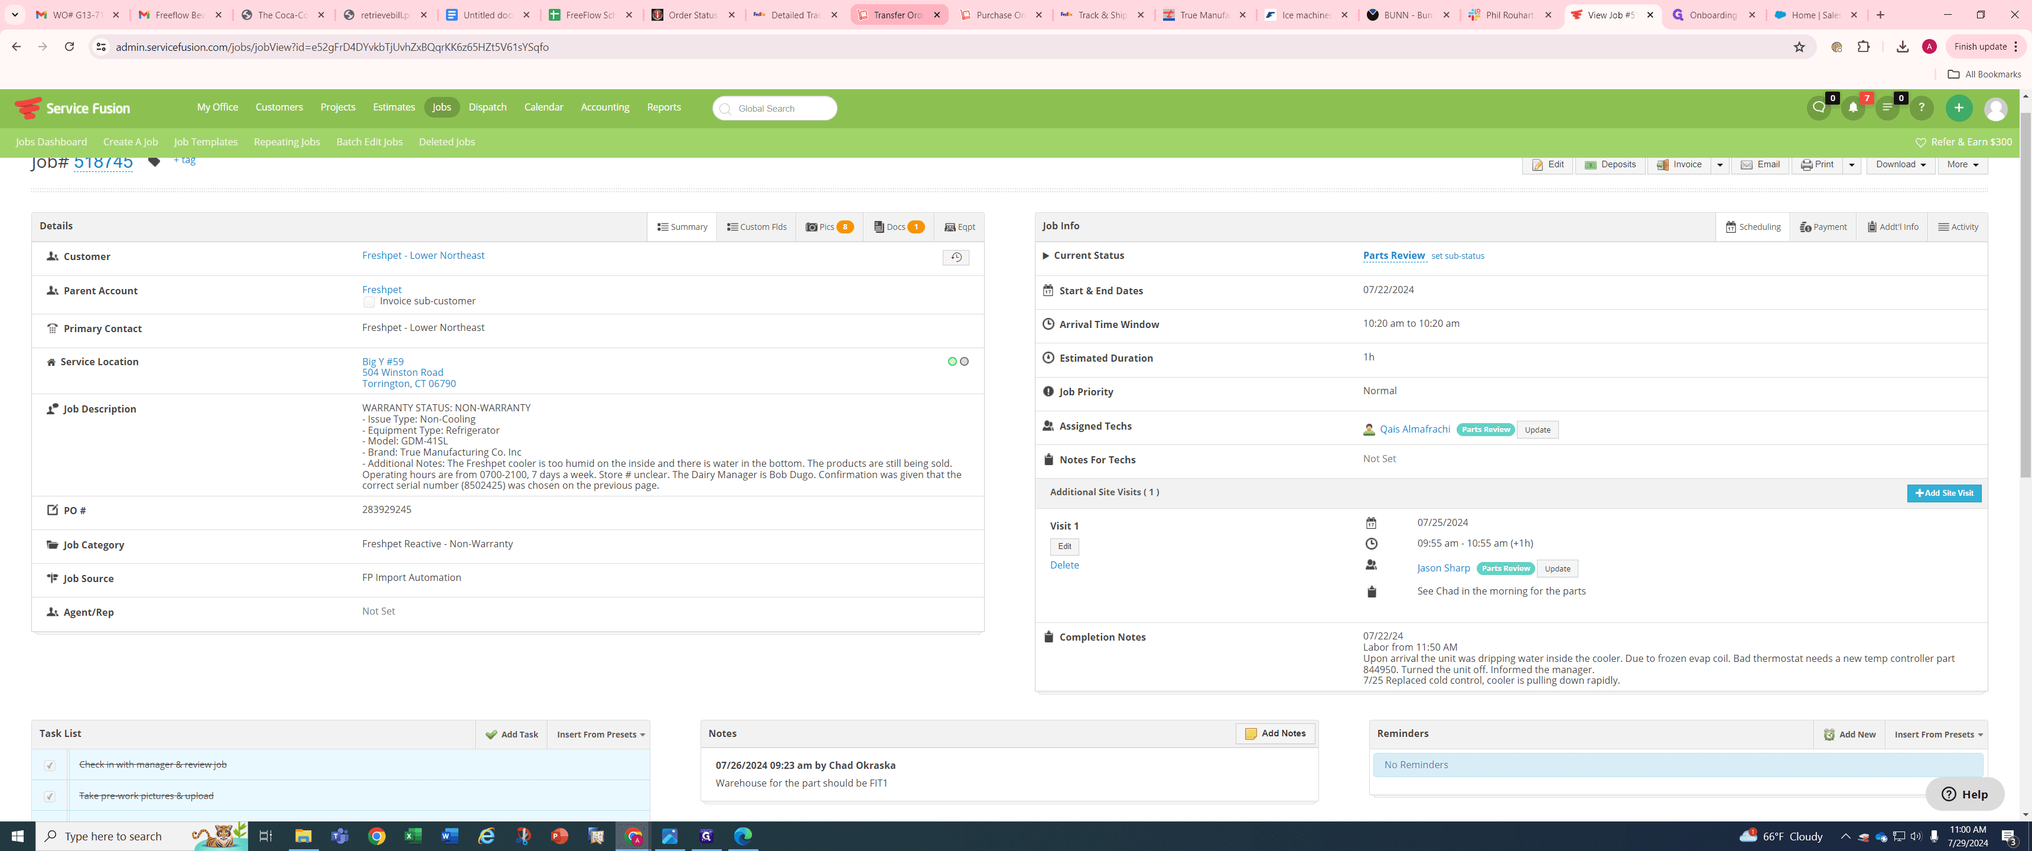Go to Batch Edit Jobs
Image resolution: width=2032 pixels, height=851 pixels.
click(369, 142)
